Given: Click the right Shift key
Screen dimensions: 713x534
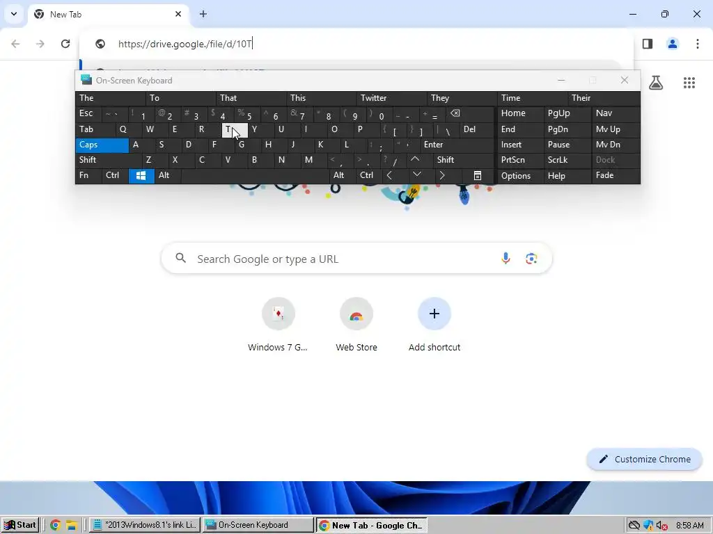Looking at the screenshot, I should point(464,160).
